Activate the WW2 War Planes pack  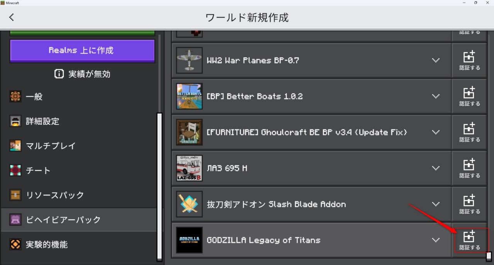coord(469,60)
